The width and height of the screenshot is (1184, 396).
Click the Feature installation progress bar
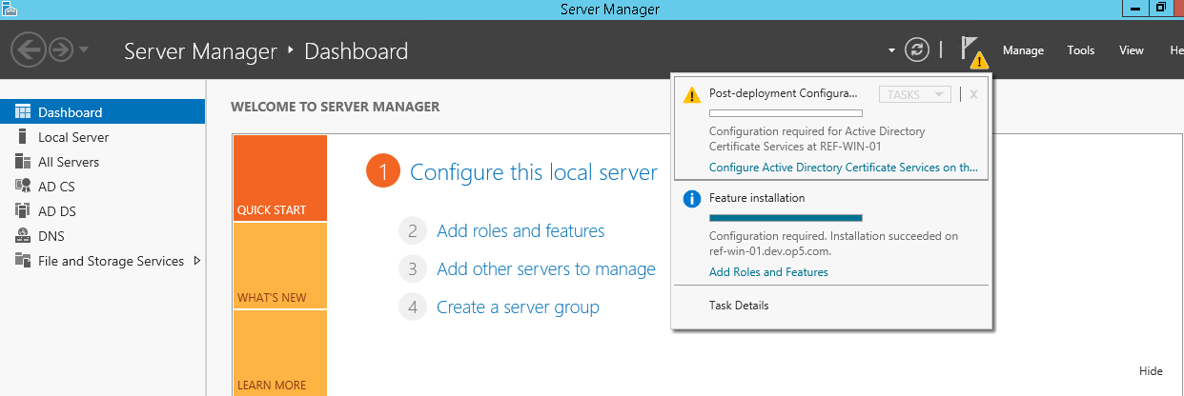[x=786, y=217]
